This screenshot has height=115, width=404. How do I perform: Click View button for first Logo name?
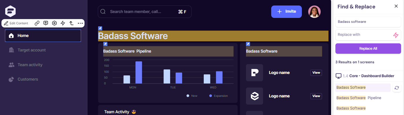click(x=316, y=73)
